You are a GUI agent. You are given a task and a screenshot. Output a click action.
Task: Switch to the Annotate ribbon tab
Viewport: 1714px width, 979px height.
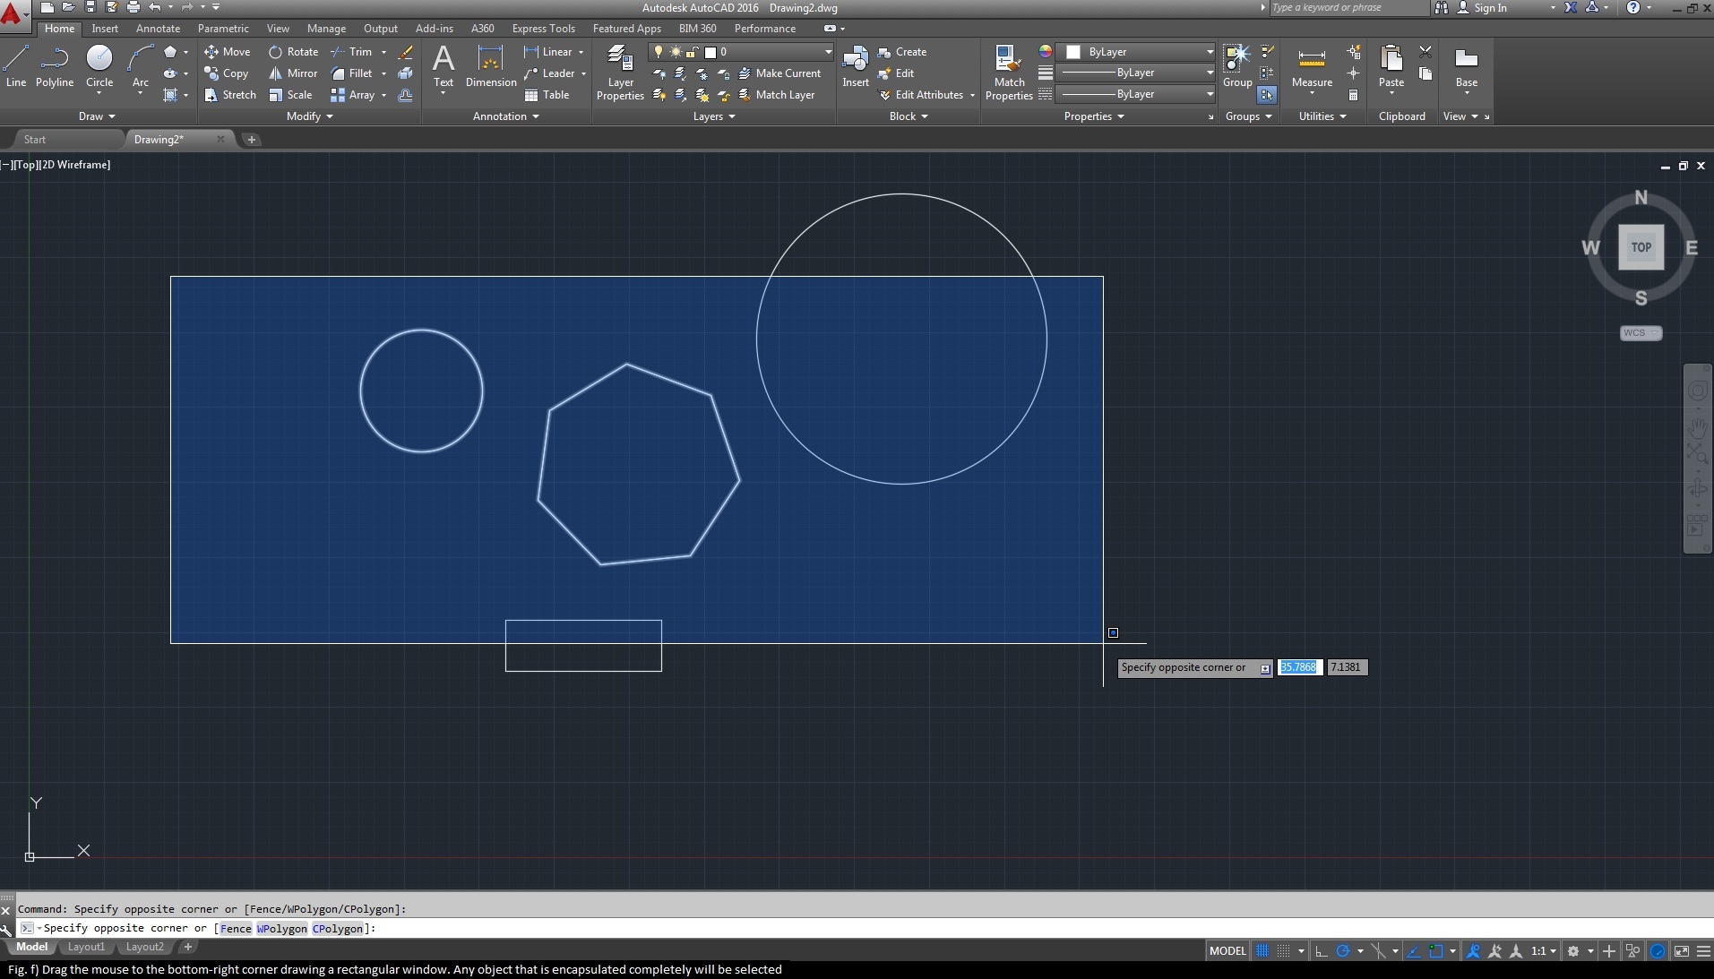[158, 29]
